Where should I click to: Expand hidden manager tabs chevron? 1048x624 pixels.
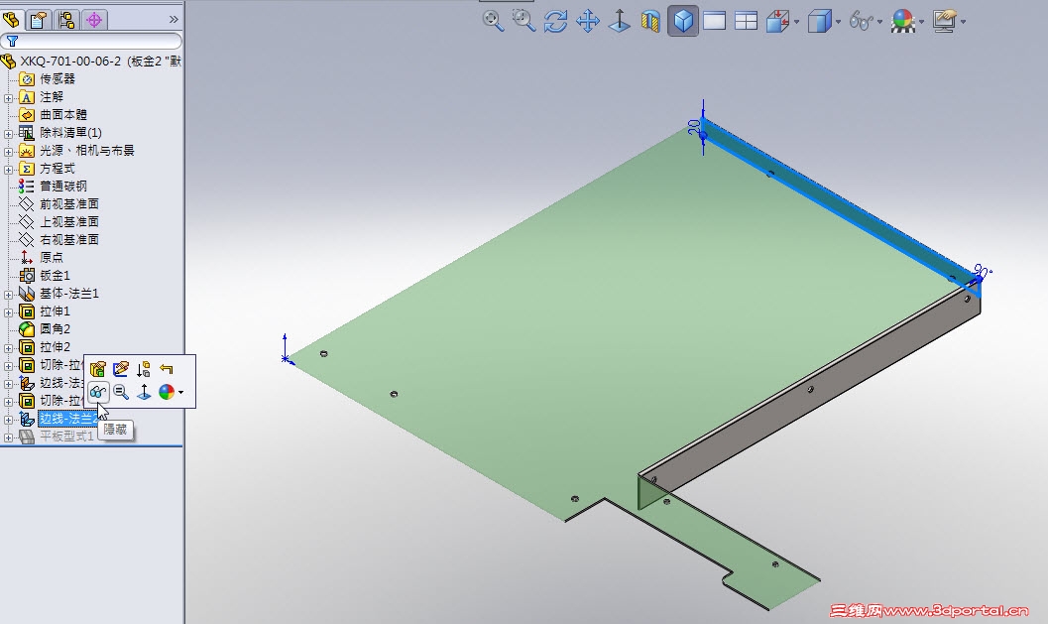pyautogui.click(x=174, y=20)
